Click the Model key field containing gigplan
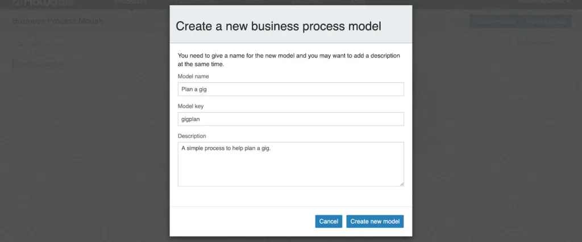582x242 pixels. [290, 119]
